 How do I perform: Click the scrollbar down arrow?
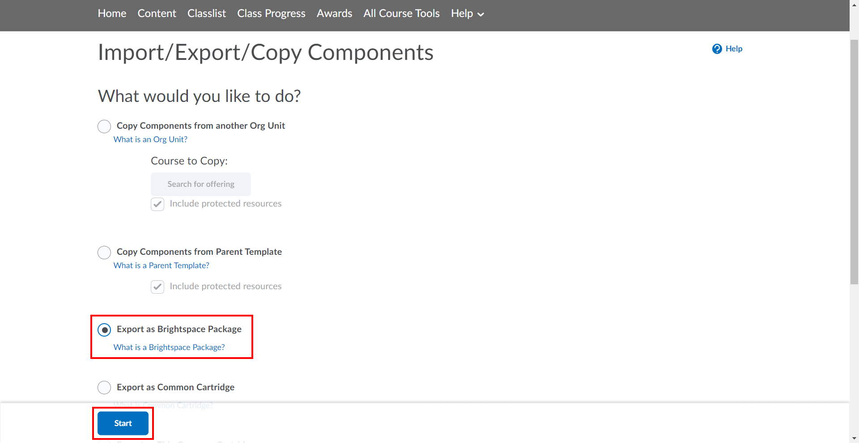pos(854,439)
